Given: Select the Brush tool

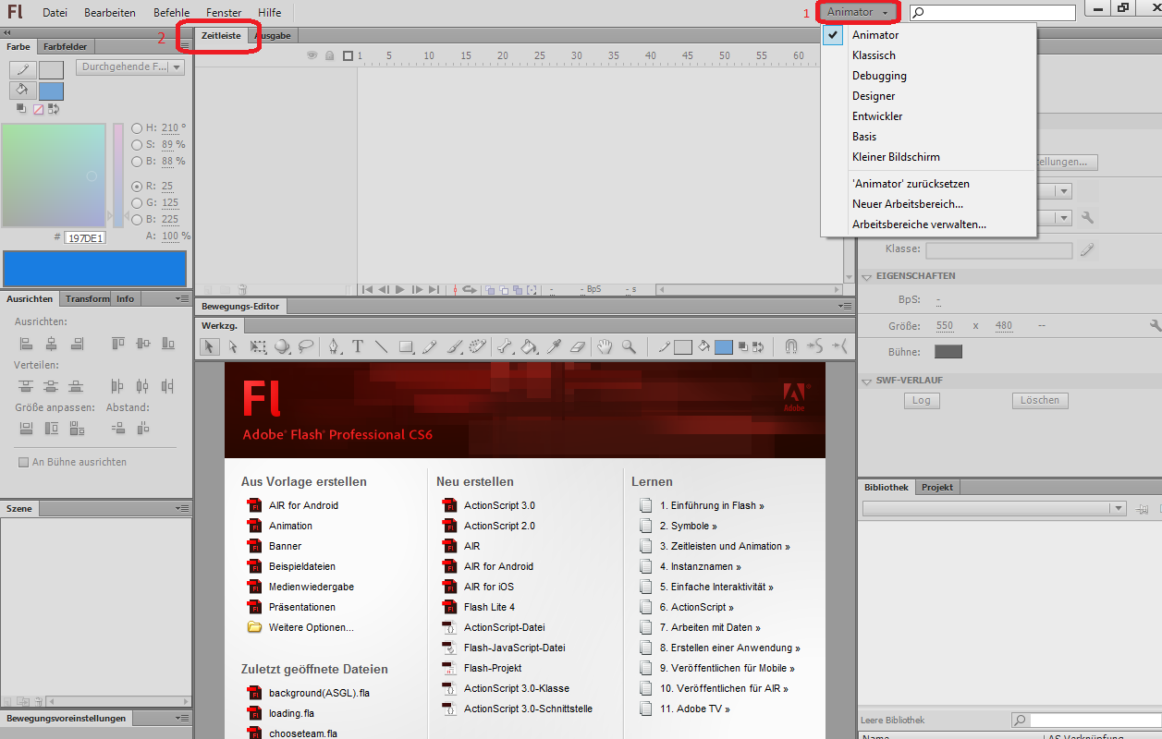Looking at the screenshot, I should point(454,346).
